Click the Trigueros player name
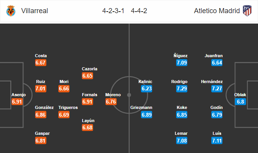258x153 pixels. [68, 107]
